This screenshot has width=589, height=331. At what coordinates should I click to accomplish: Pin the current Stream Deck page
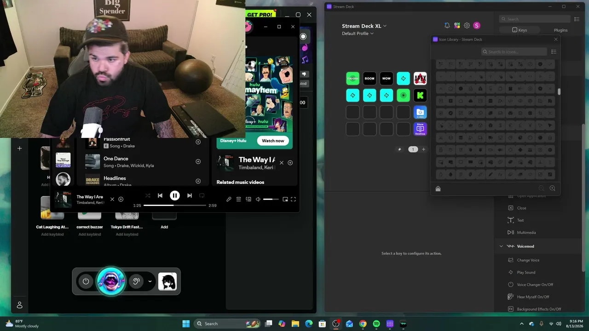pyautogui.click(x=399, y=149)
